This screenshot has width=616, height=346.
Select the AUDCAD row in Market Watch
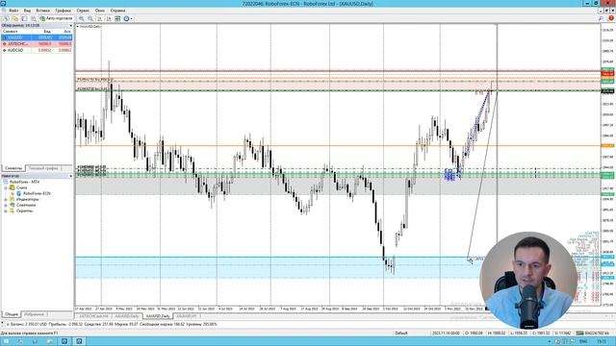[37, 50]
